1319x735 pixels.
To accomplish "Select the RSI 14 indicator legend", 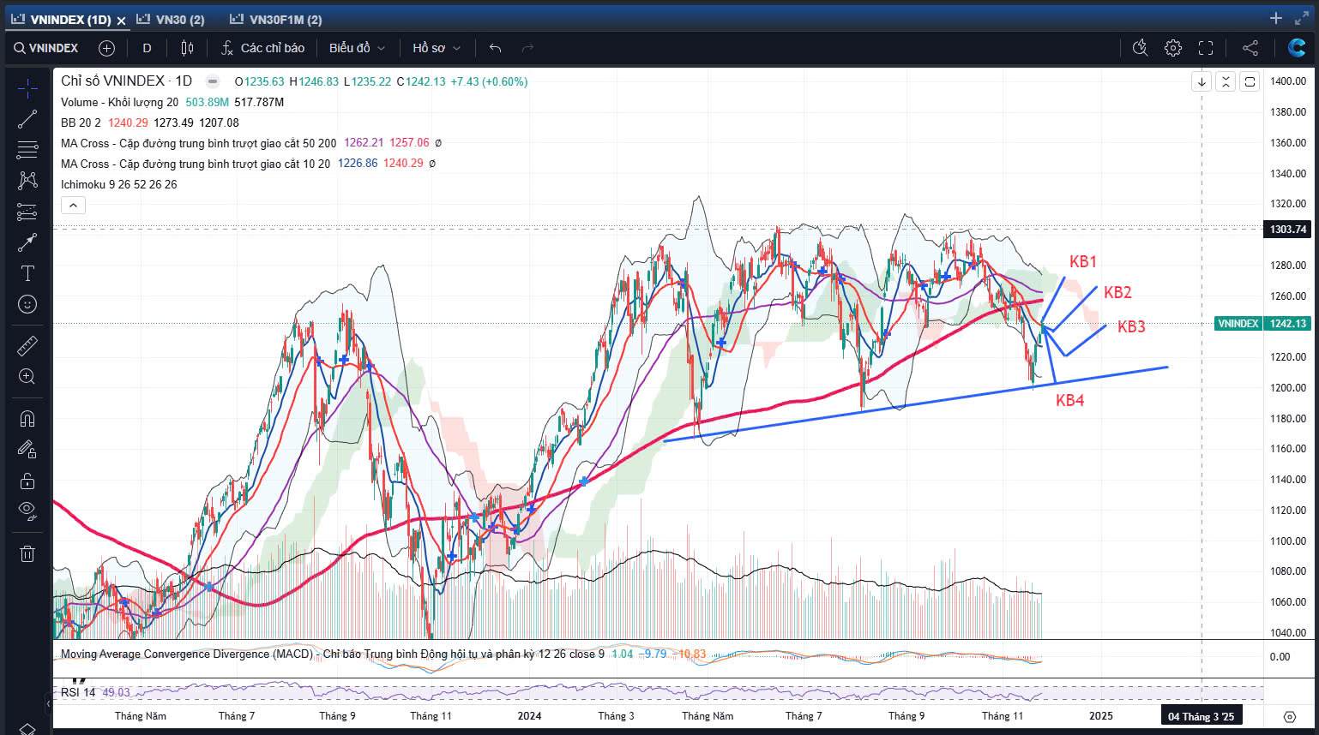I will pos(78,692).
